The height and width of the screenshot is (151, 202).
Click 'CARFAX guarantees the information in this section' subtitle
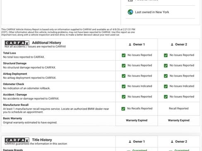click(x=36, y=144)
